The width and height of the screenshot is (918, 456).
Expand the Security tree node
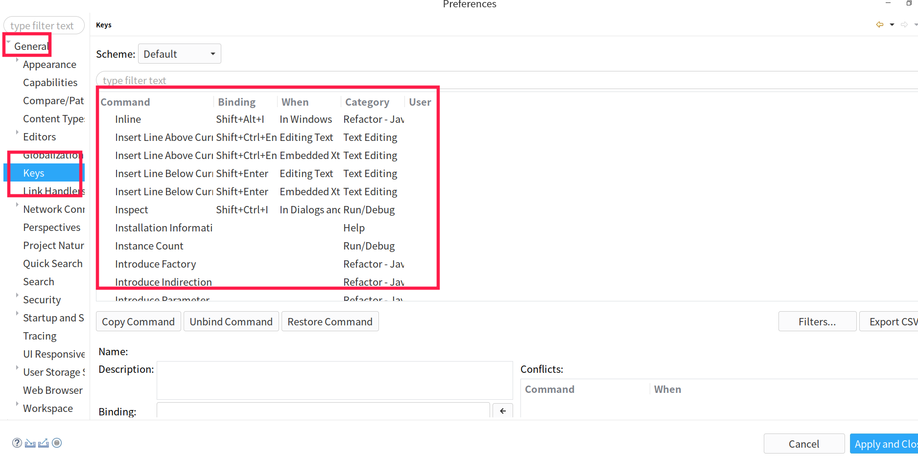click(17, 296)
